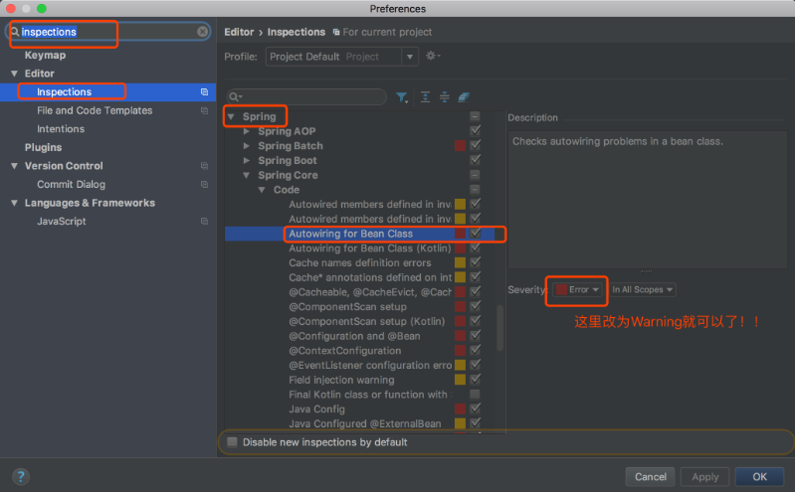Open the In All Scopes dropdown
The height and width of the screenshot is (492, 795).
[x=642, y=290]
